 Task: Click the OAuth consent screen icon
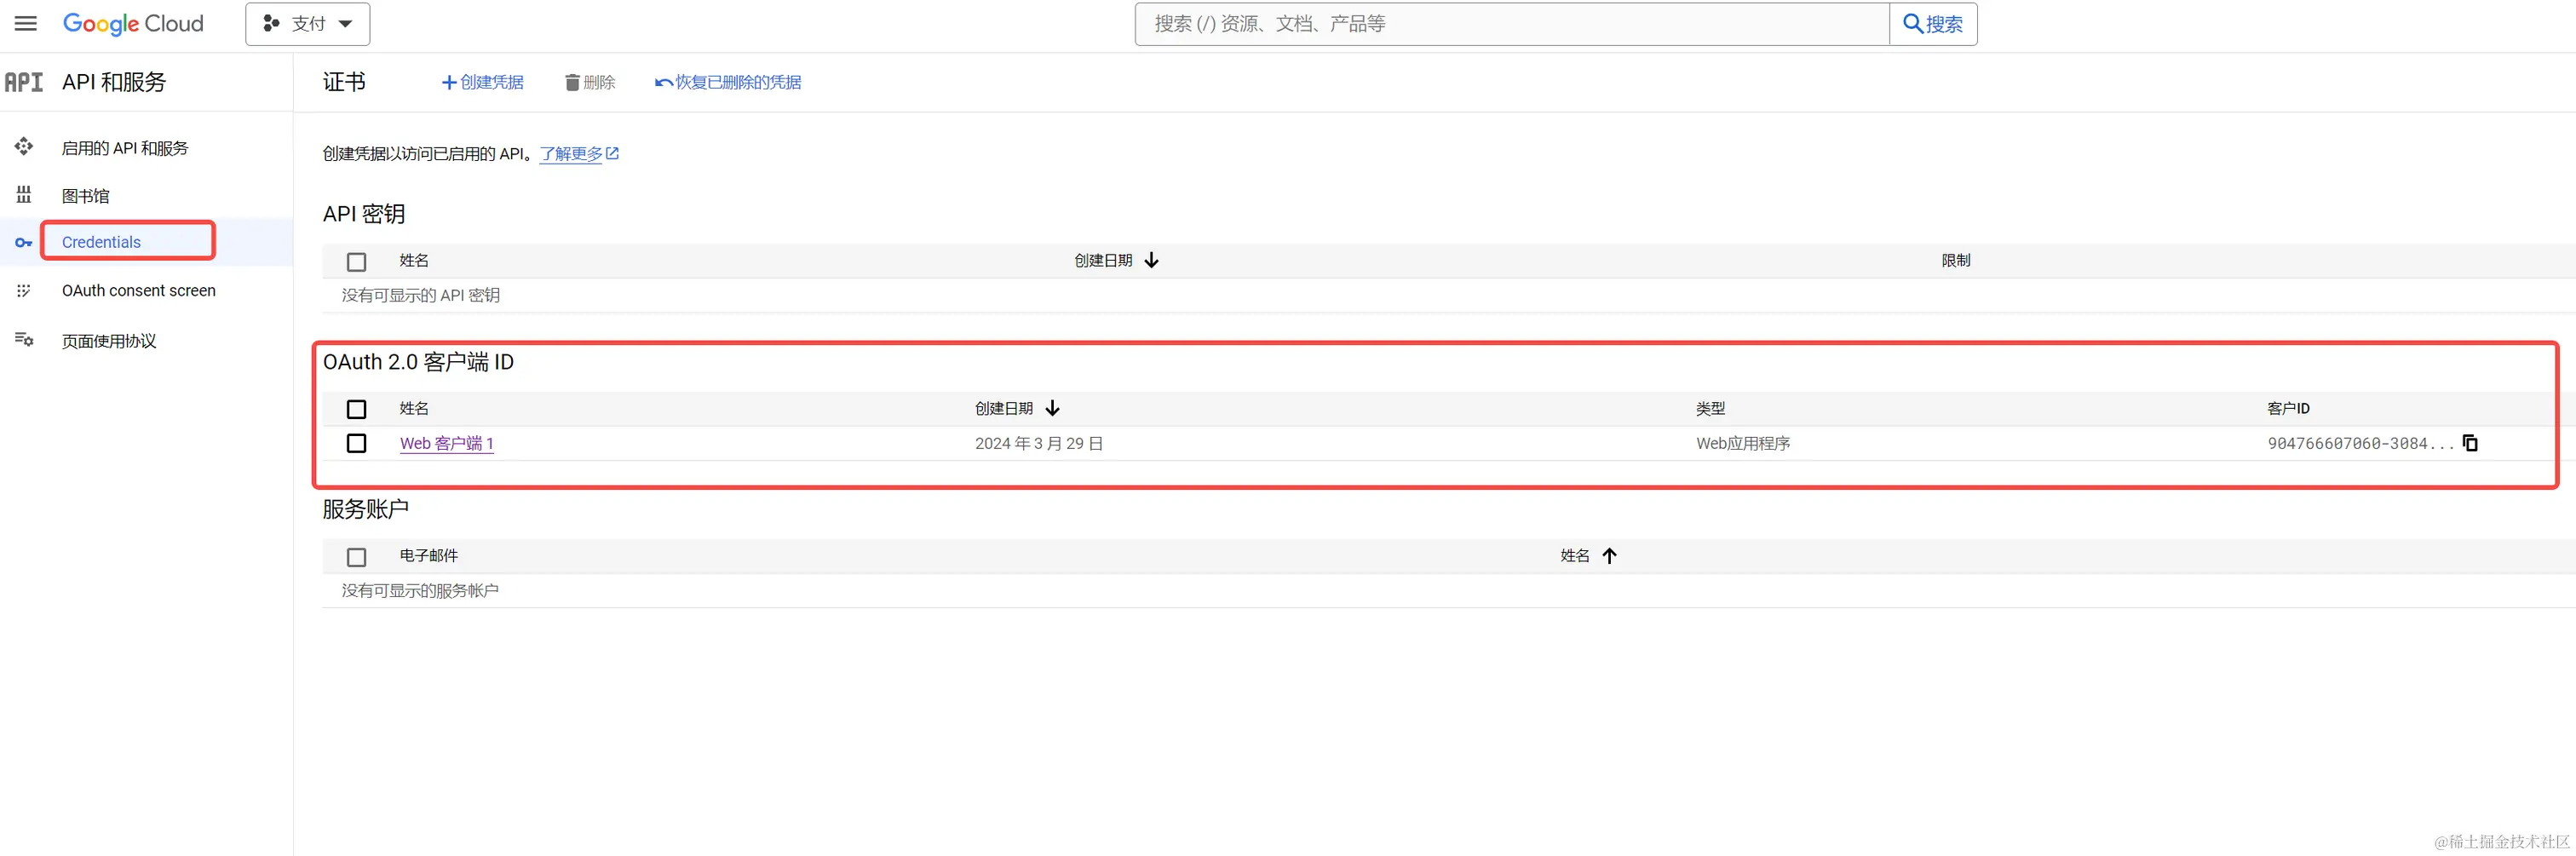pyautogui.click(x=24, y=291)
